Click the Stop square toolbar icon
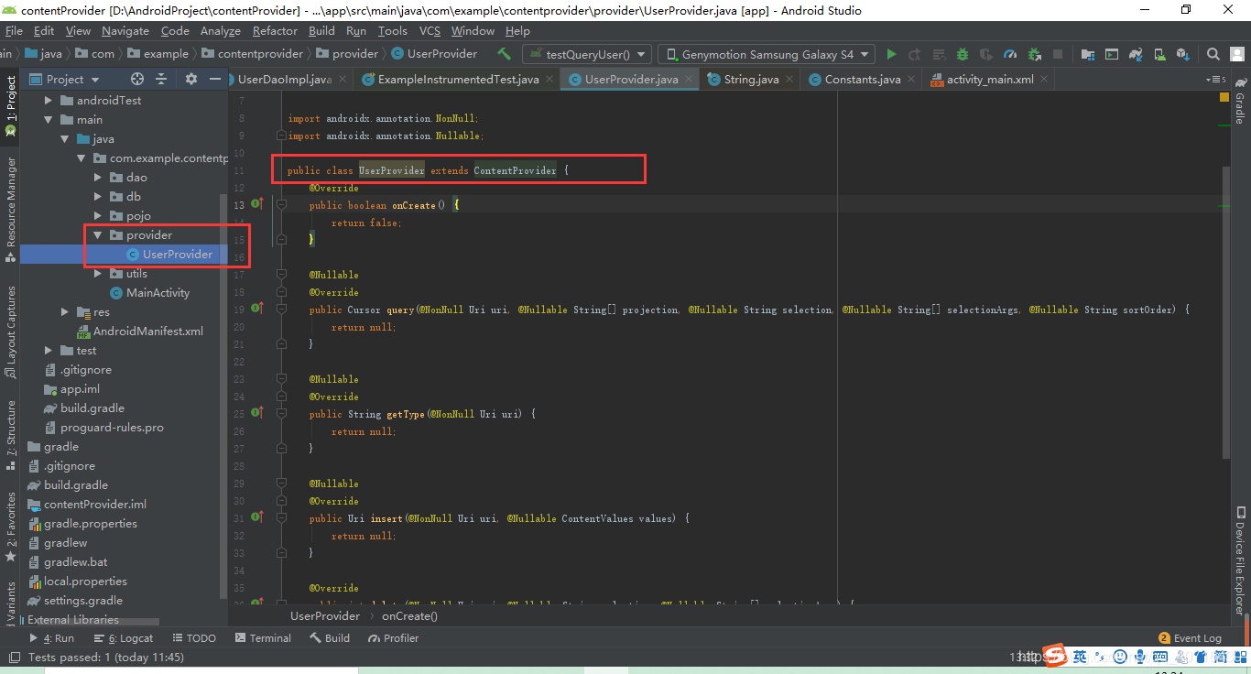The width and height of the screenshot is (1251, 674). tap(1058, 54)
